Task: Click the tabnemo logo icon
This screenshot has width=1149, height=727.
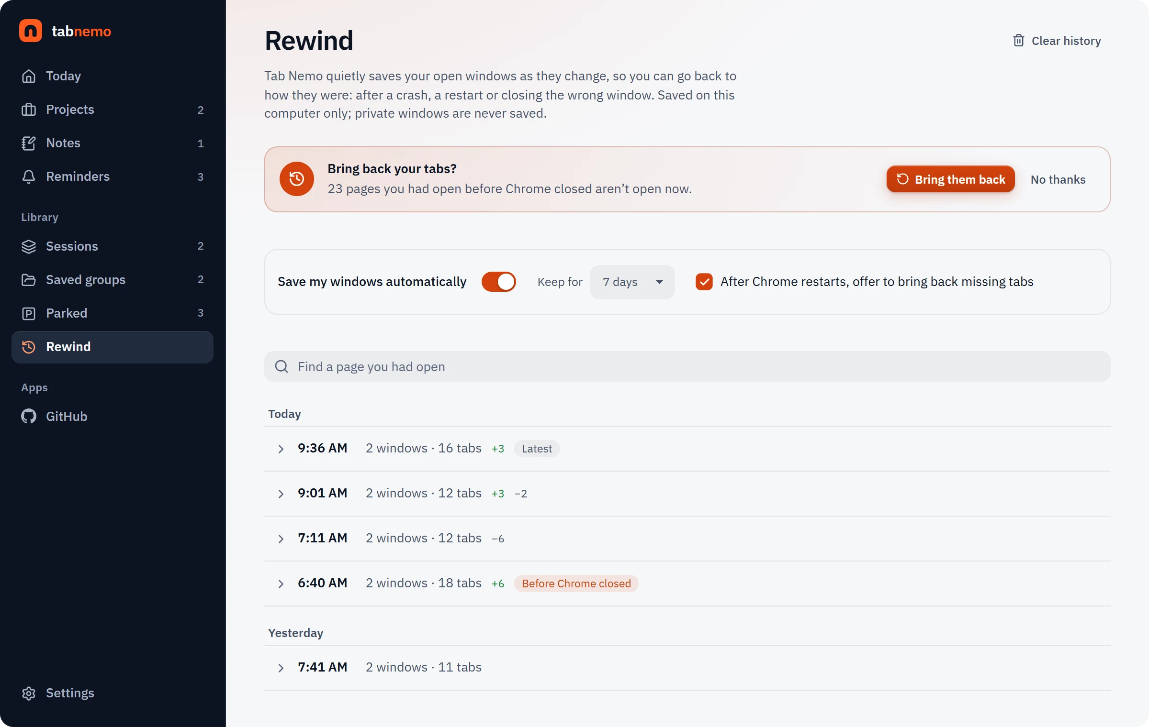Action: point(31,31)
